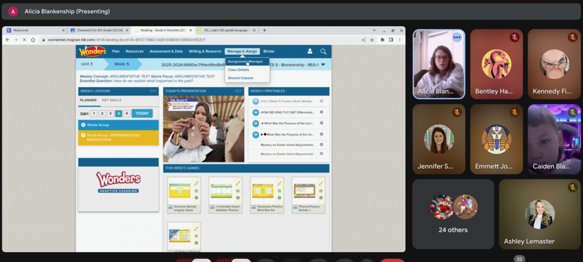Click the TODAY button in planner
Image resolution: width=583 pixels, height=262 pixels.
(x=142, y=113)
